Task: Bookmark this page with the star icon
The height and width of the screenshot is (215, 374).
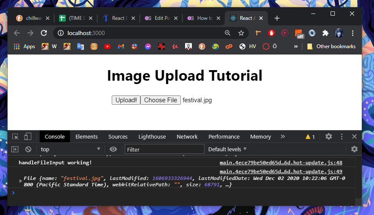Action: pos(241,33)
